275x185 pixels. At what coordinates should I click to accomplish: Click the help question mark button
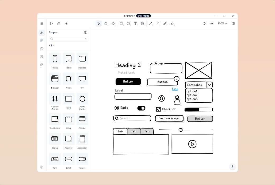[x=232, y=166]
